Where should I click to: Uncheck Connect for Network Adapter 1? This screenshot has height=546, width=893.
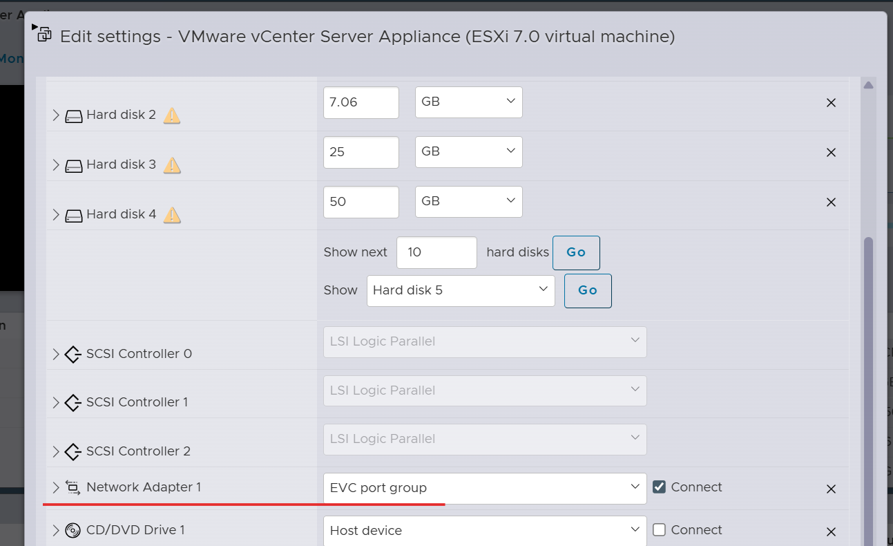click(660, 487)
